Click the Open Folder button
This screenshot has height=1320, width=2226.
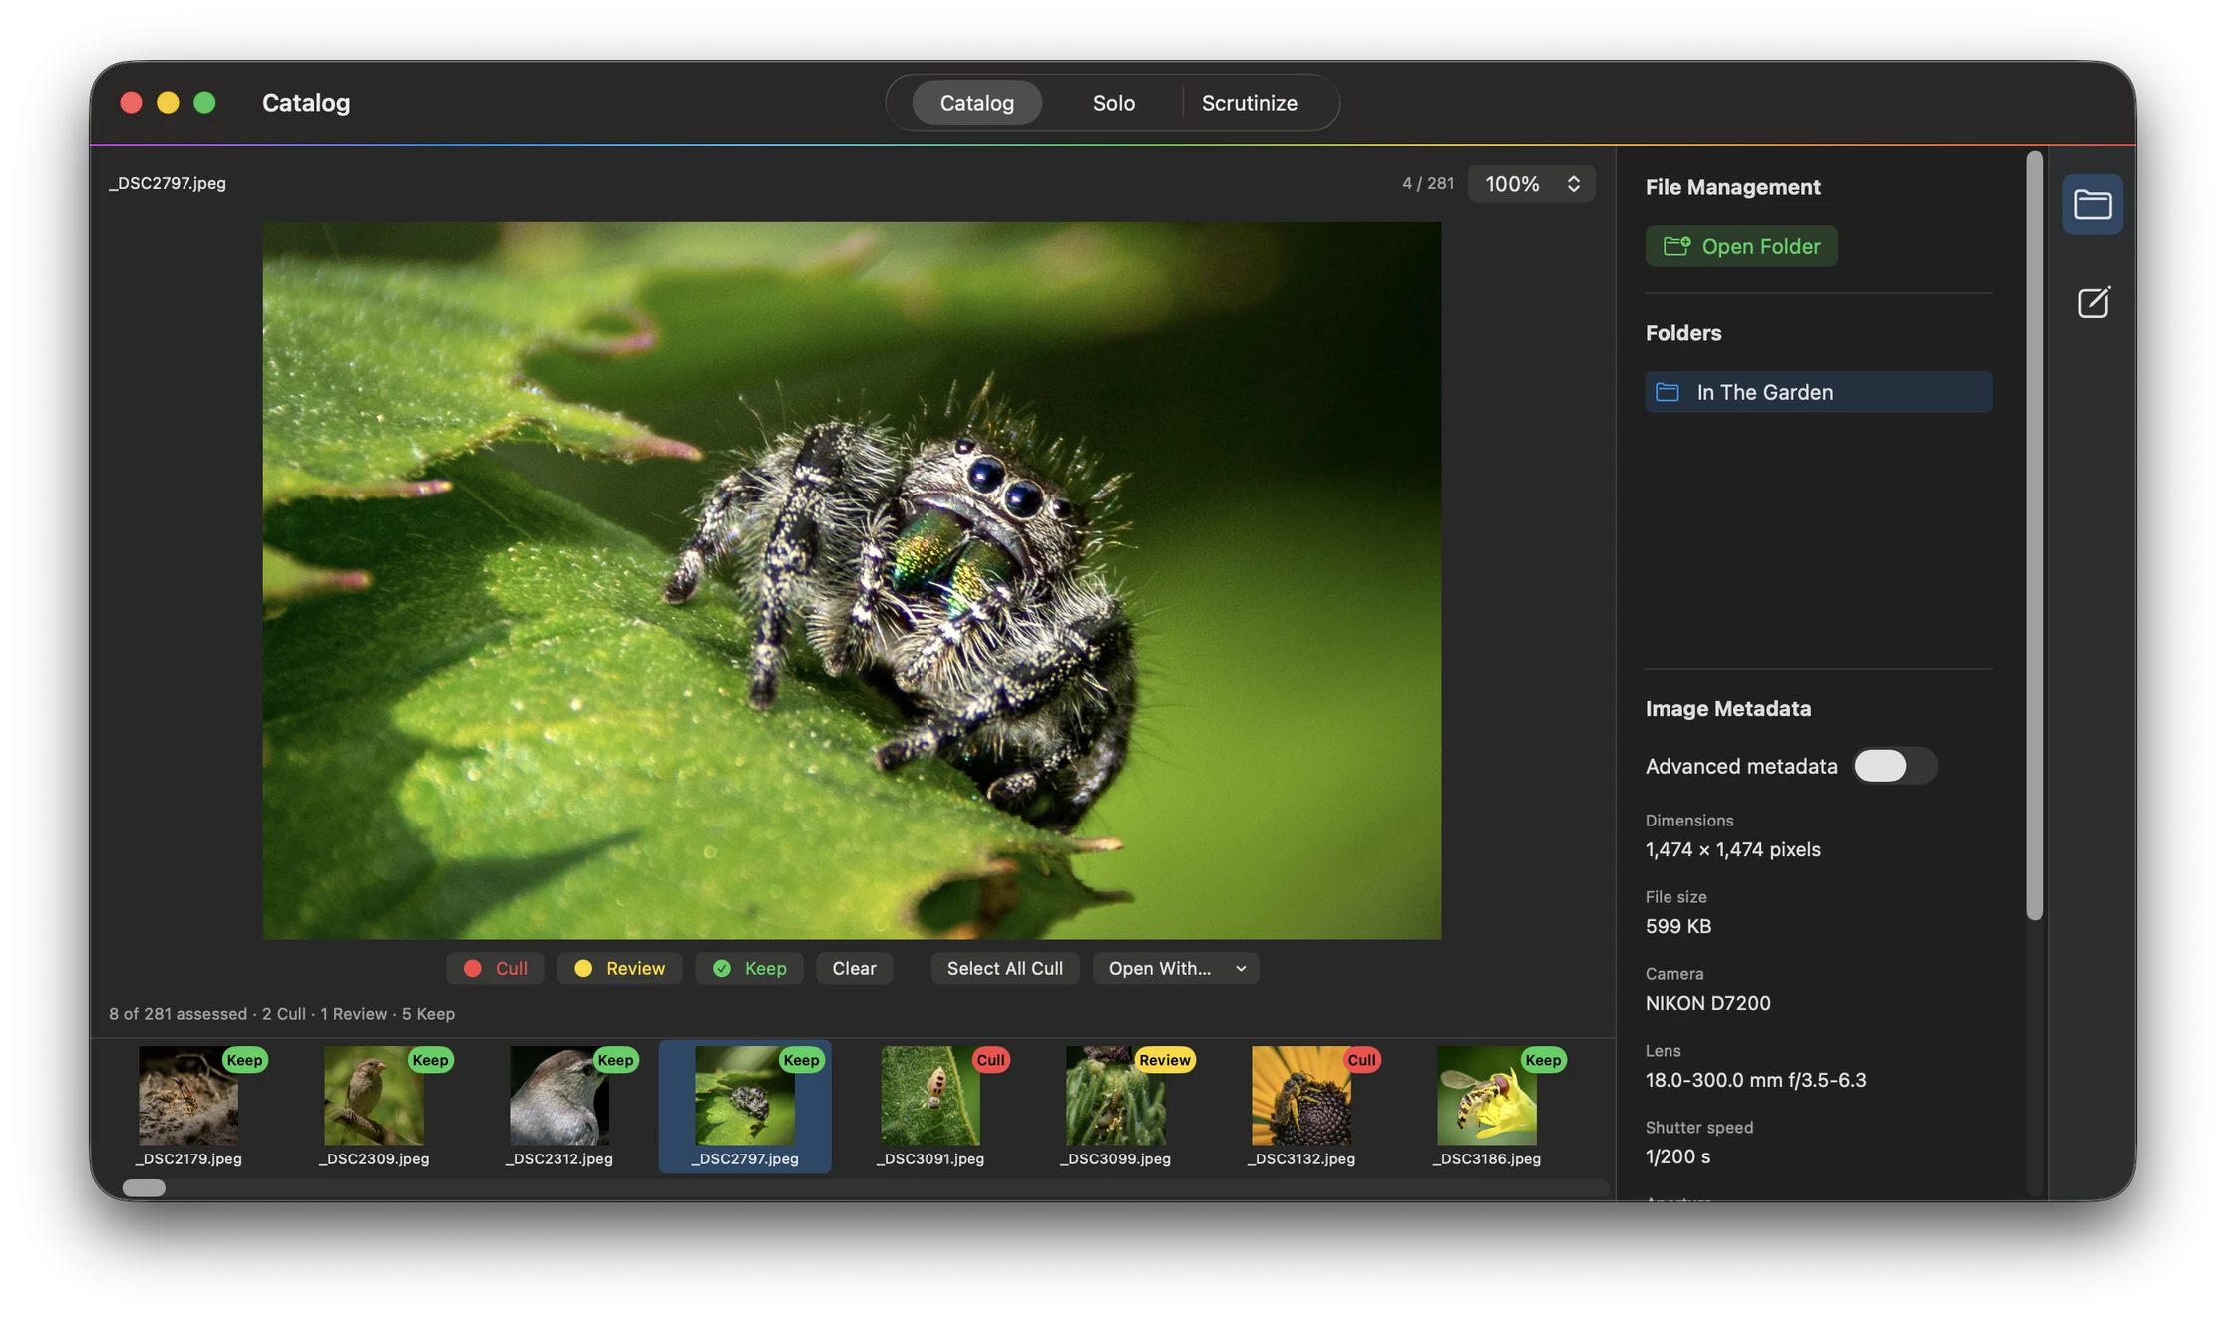click(1740, 246)
